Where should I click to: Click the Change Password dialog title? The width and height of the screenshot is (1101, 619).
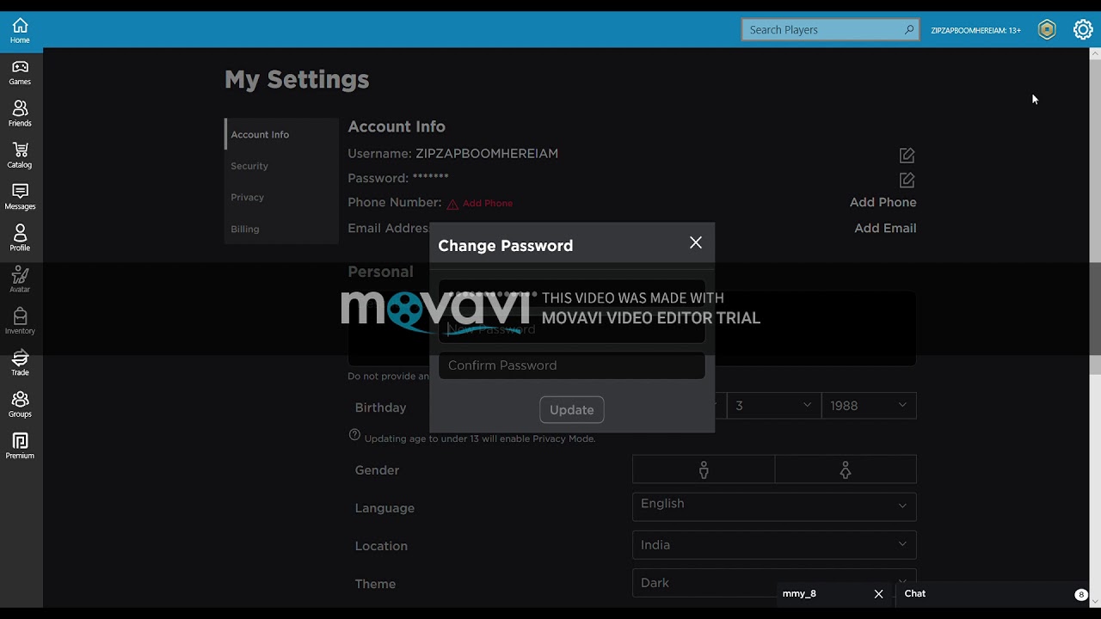click(506, 246)
